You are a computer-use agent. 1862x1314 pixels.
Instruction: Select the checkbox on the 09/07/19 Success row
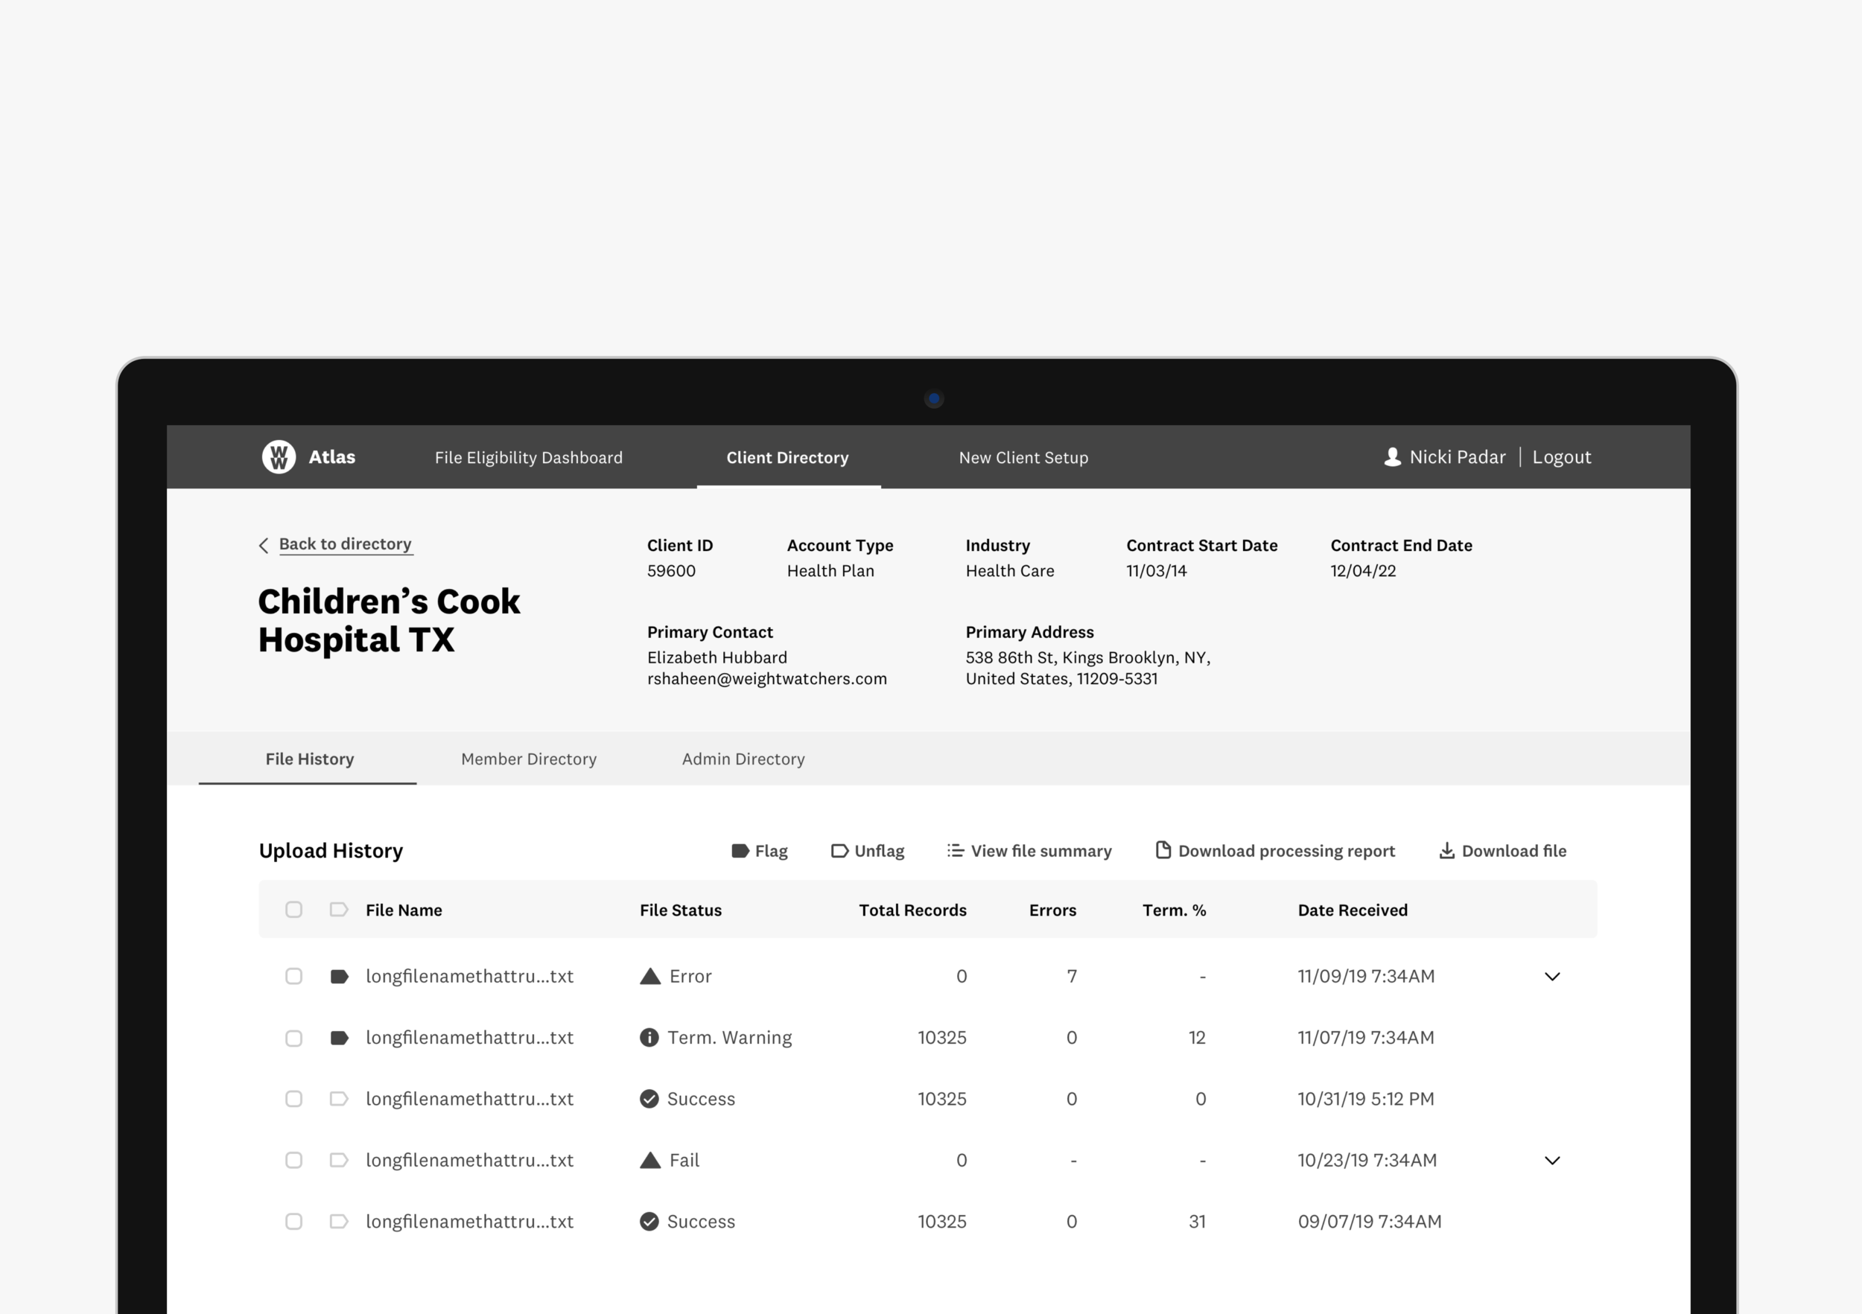[x=293, y=1222]
